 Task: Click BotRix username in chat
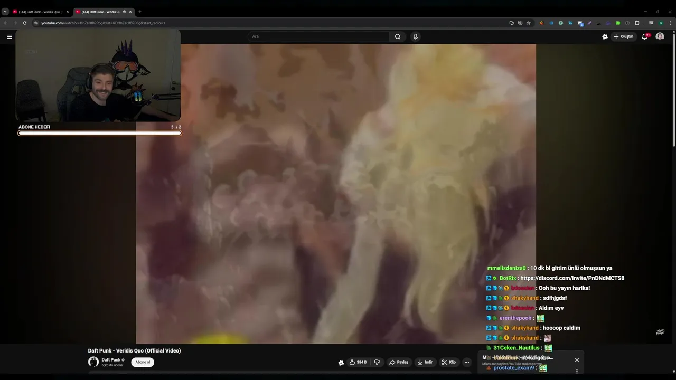(x=508, y=278)
